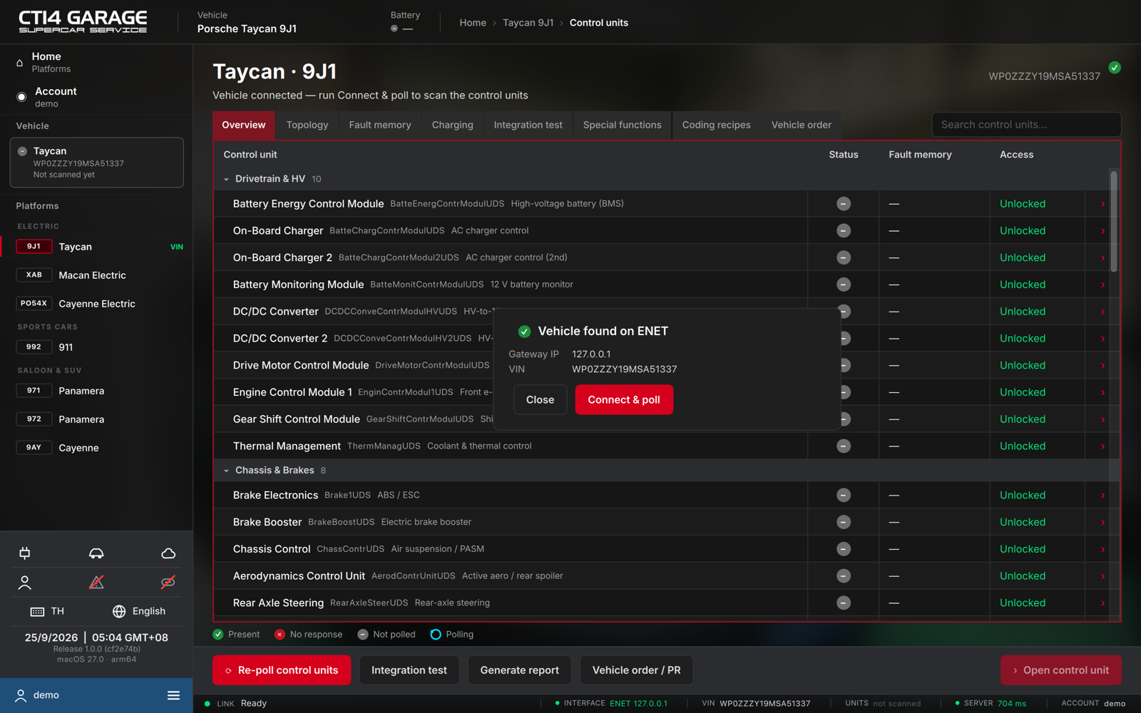Click the PO54X platform badge
The image size is (1141, 713).
(34, 304)
